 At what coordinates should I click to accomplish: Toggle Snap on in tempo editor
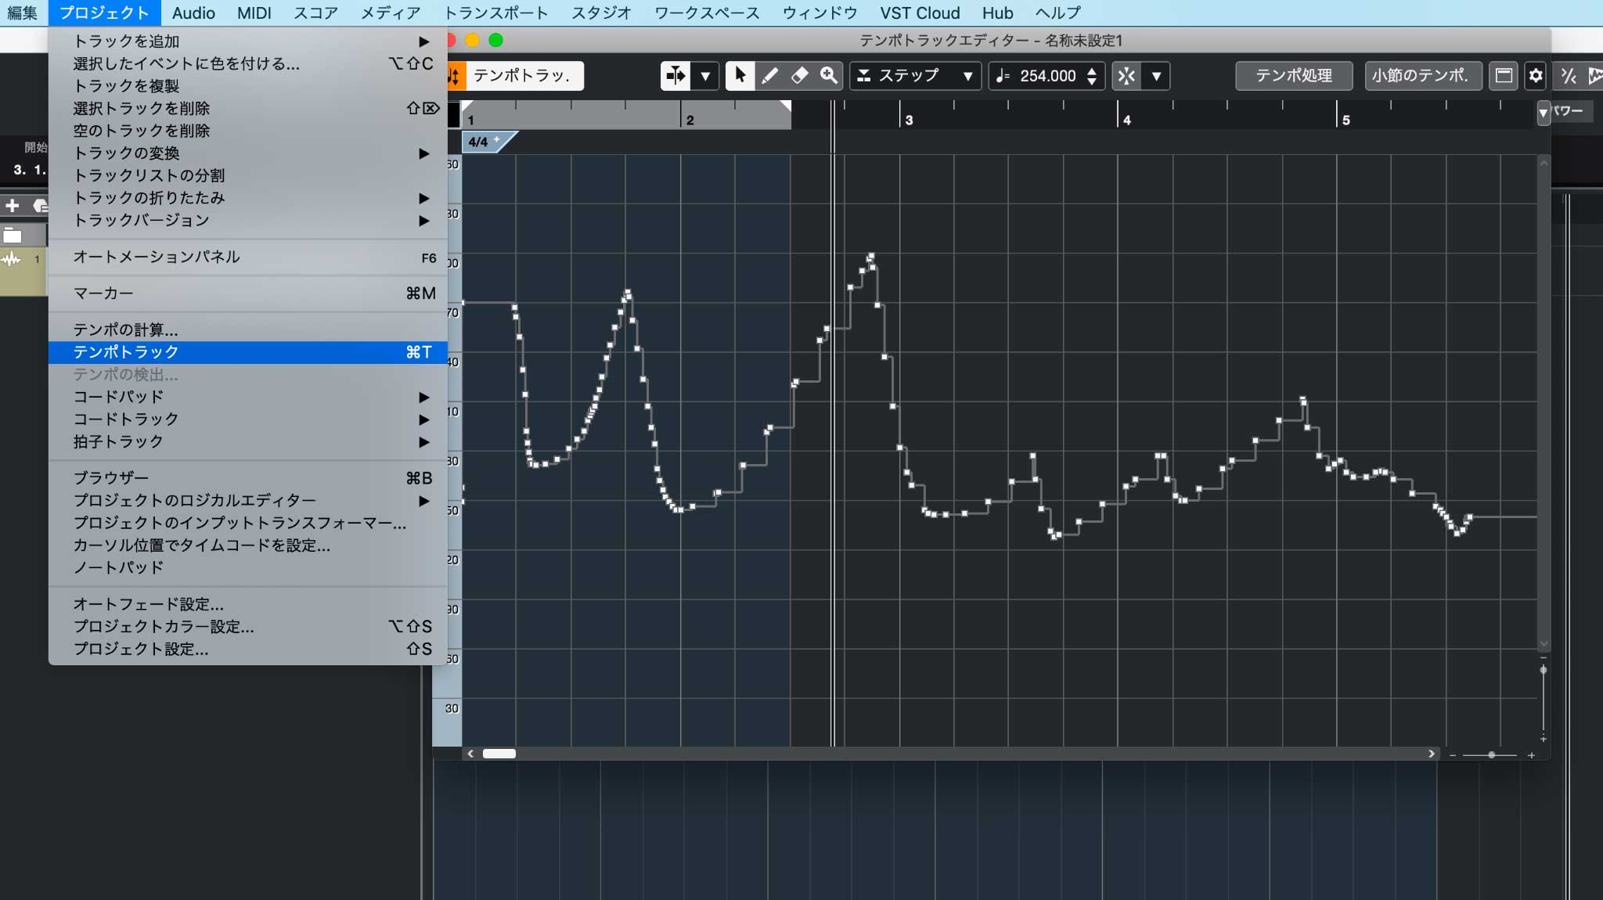click(1126, 76)
